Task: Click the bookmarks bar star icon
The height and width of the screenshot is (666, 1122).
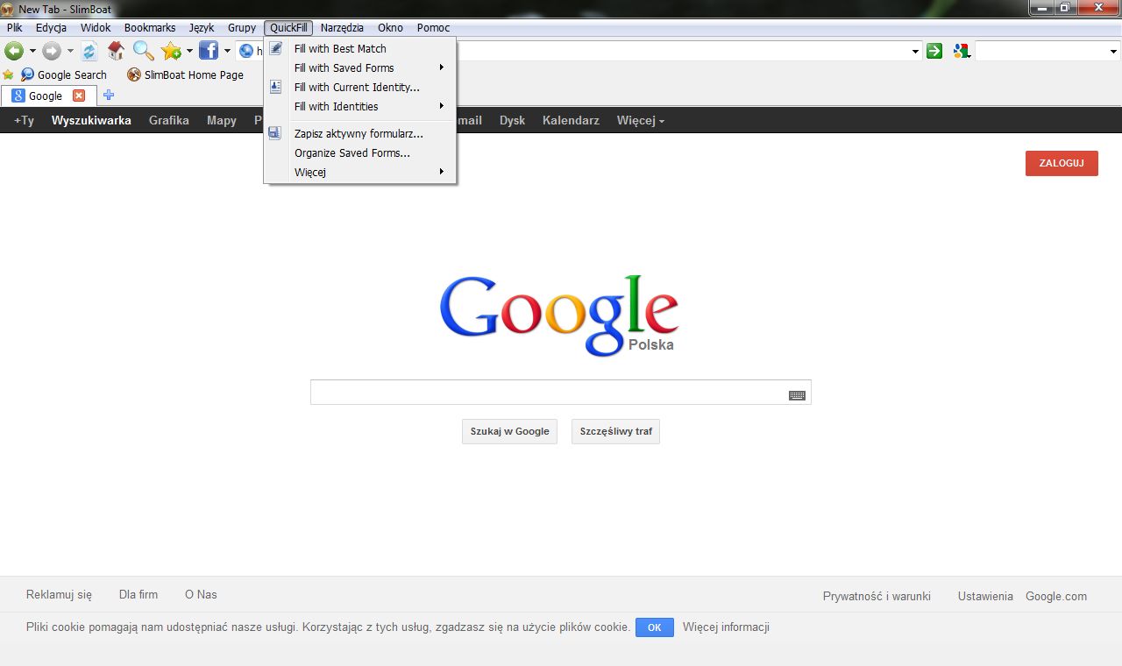Action: tap(9, 74)
